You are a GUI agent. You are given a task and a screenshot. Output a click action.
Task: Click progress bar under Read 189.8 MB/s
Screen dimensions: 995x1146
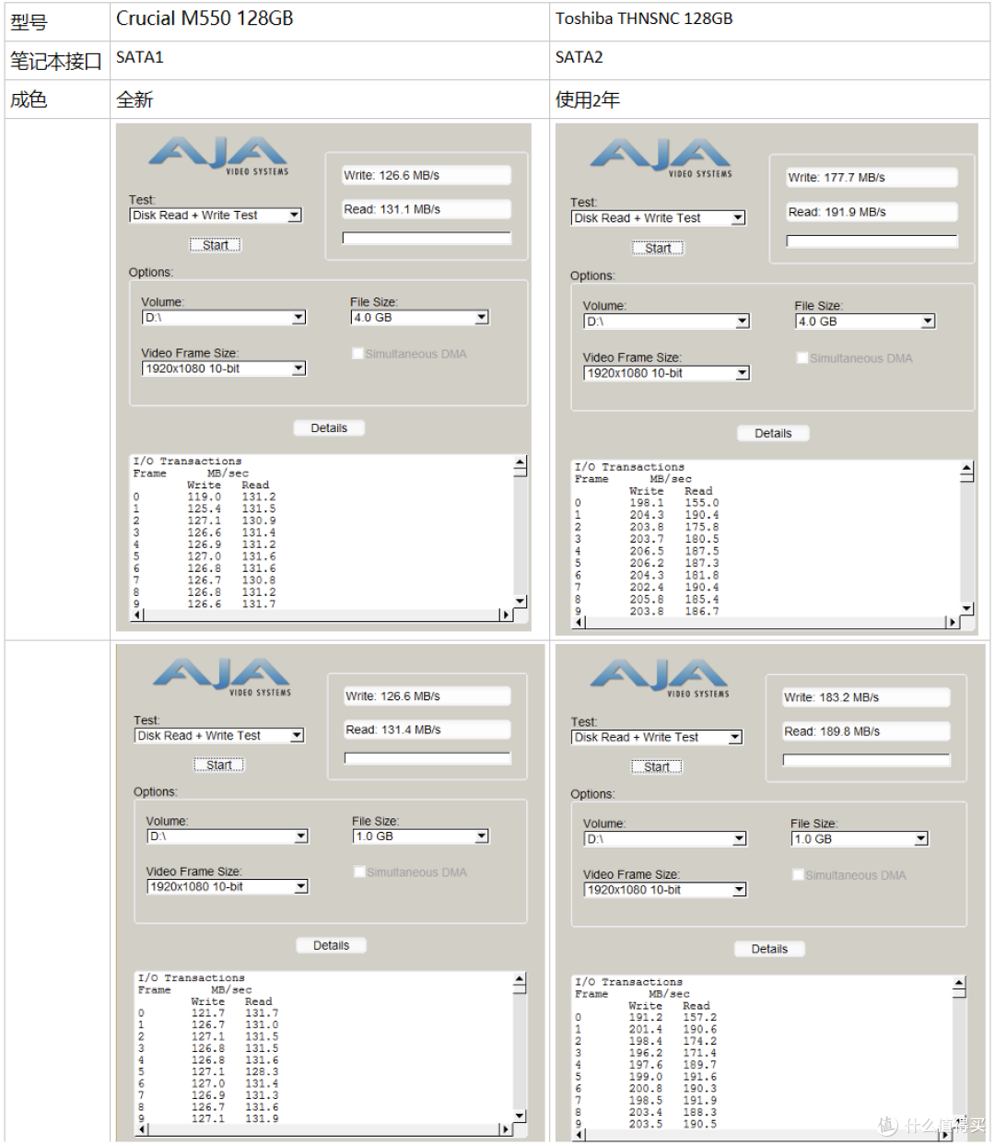(866, 761)
